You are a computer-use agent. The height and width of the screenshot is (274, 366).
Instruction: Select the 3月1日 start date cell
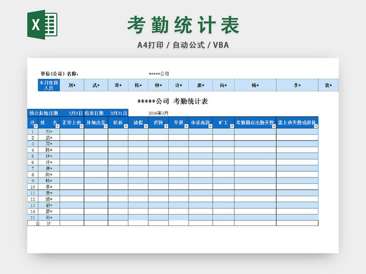coord(72,113)
